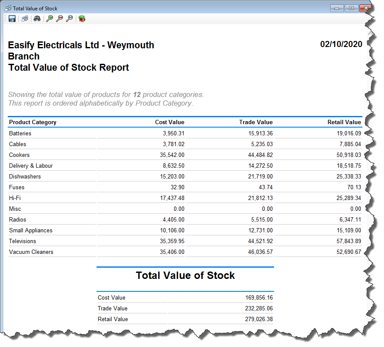
Task: Reset zoom with the 1:1 magnifier icon
Action: point(69,19)
